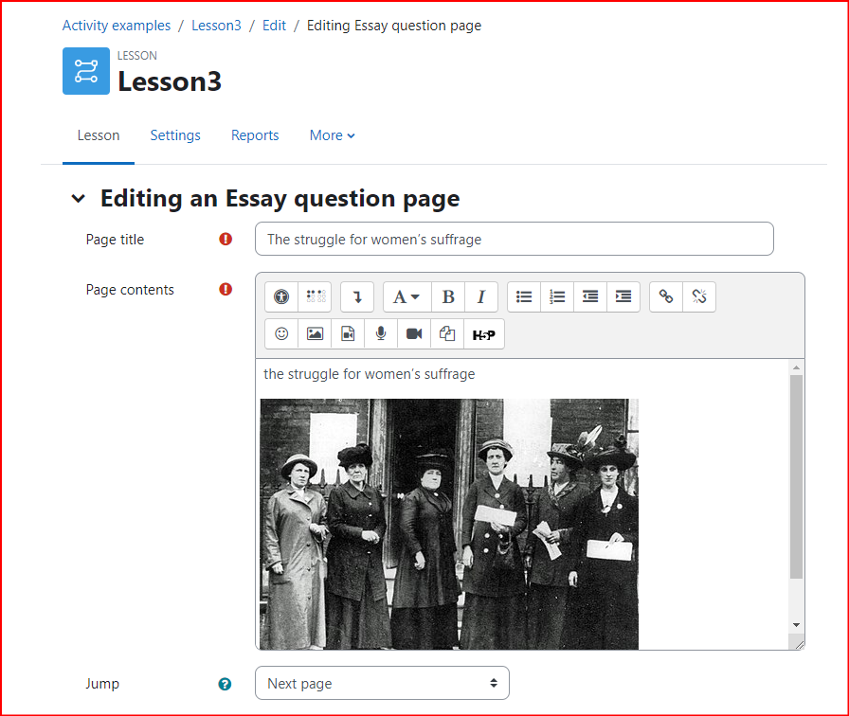This screenshot has width=849, height=716.
Task: Switch to the Settings tab
Action: click(175, 135)
